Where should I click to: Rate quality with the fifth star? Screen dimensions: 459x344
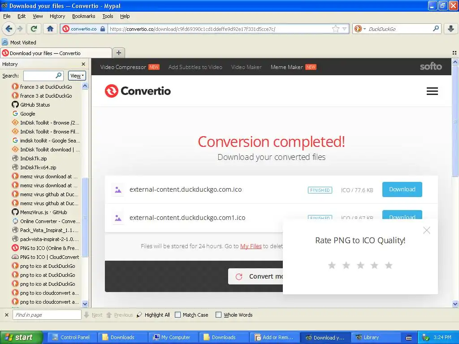click(x=389, y=265)
